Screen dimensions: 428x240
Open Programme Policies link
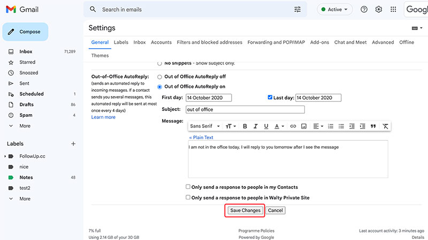click(x=256, y=231)
